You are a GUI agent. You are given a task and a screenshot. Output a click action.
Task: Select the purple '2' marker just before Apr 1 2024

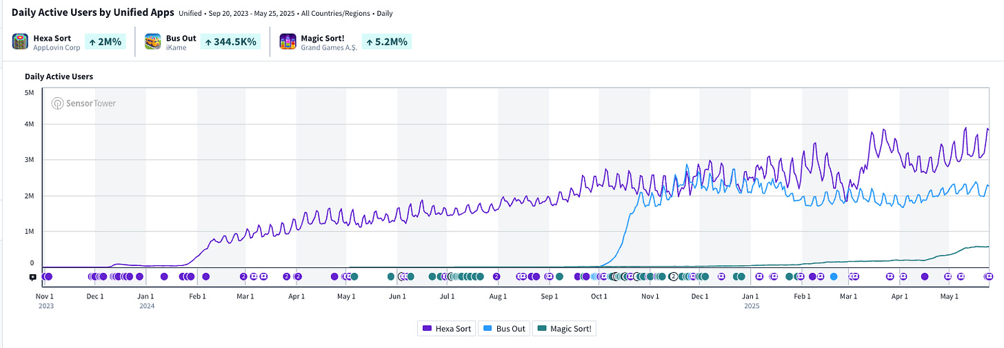(x=286, y=276)
